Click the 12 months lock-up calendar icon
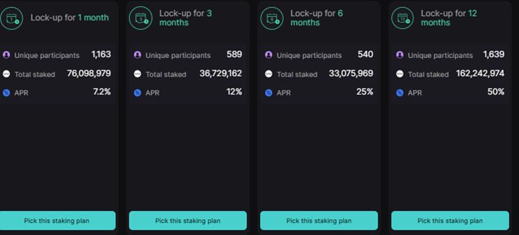The height and width of the screenshot is (235, 519). [403, 18]
